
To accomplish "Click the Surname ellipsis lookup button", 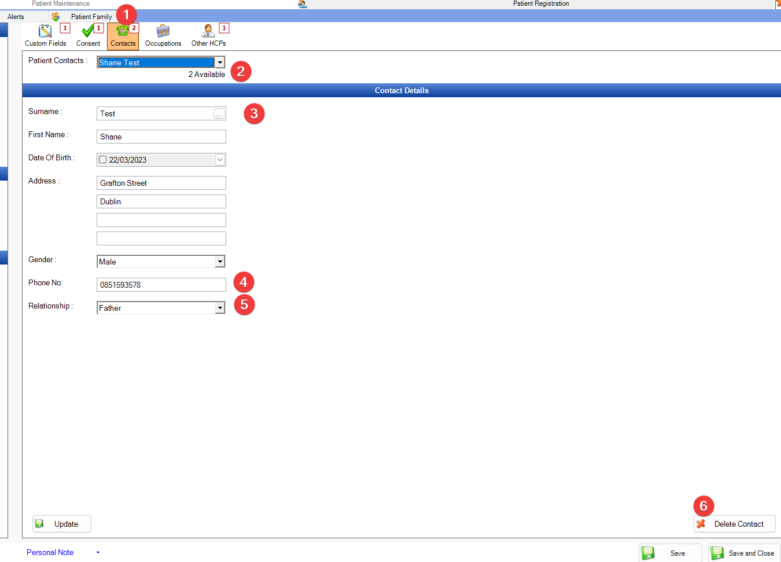I will 219,114.
